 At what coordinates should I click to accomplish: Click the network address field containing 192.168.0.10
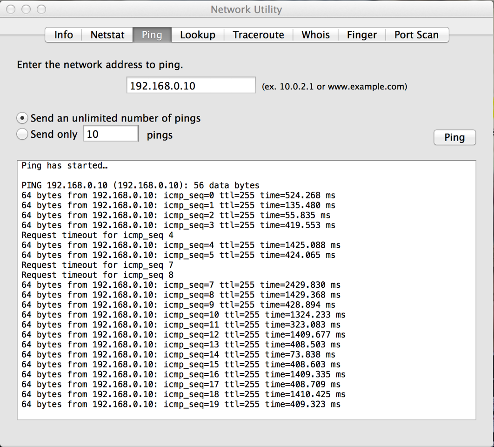pos(191,85)
